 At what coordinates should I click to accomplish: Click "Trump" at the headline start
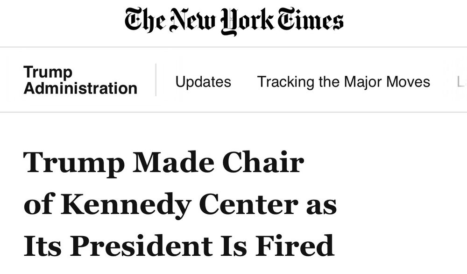click(x=74, y=164)
